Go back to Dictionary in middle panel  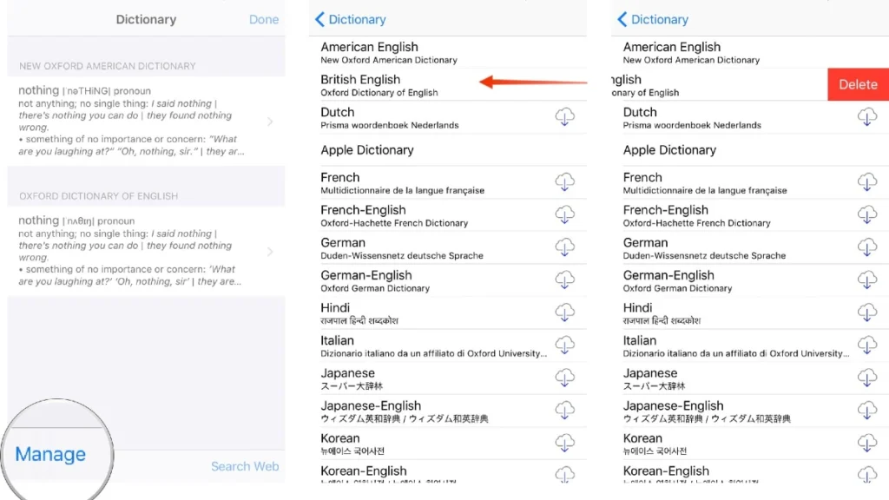coord(350,19)
